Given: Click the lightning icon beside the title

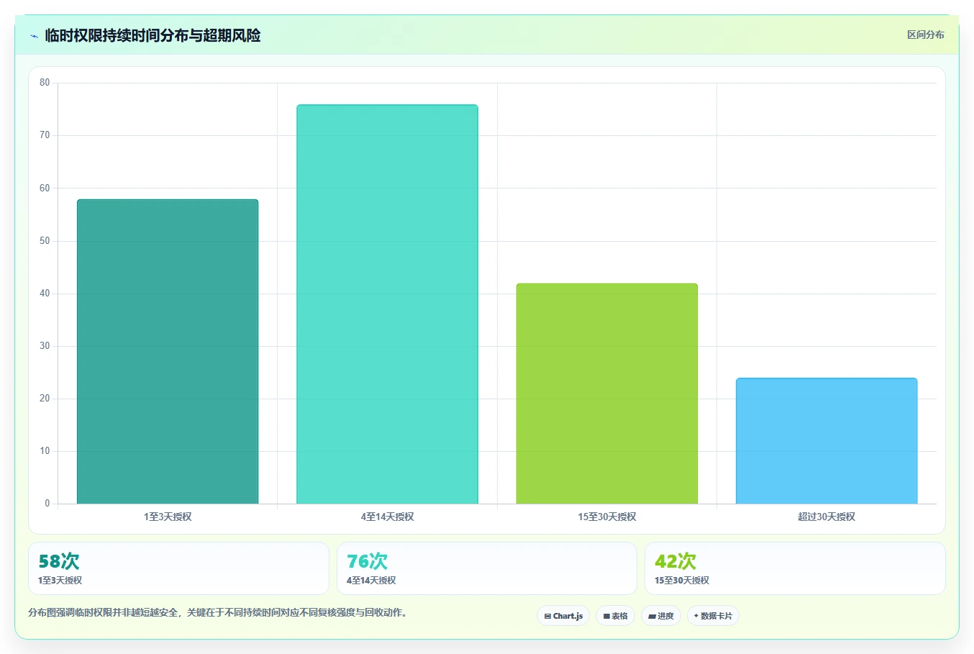Looking at the screenshot, I should [x=34, y=36].
